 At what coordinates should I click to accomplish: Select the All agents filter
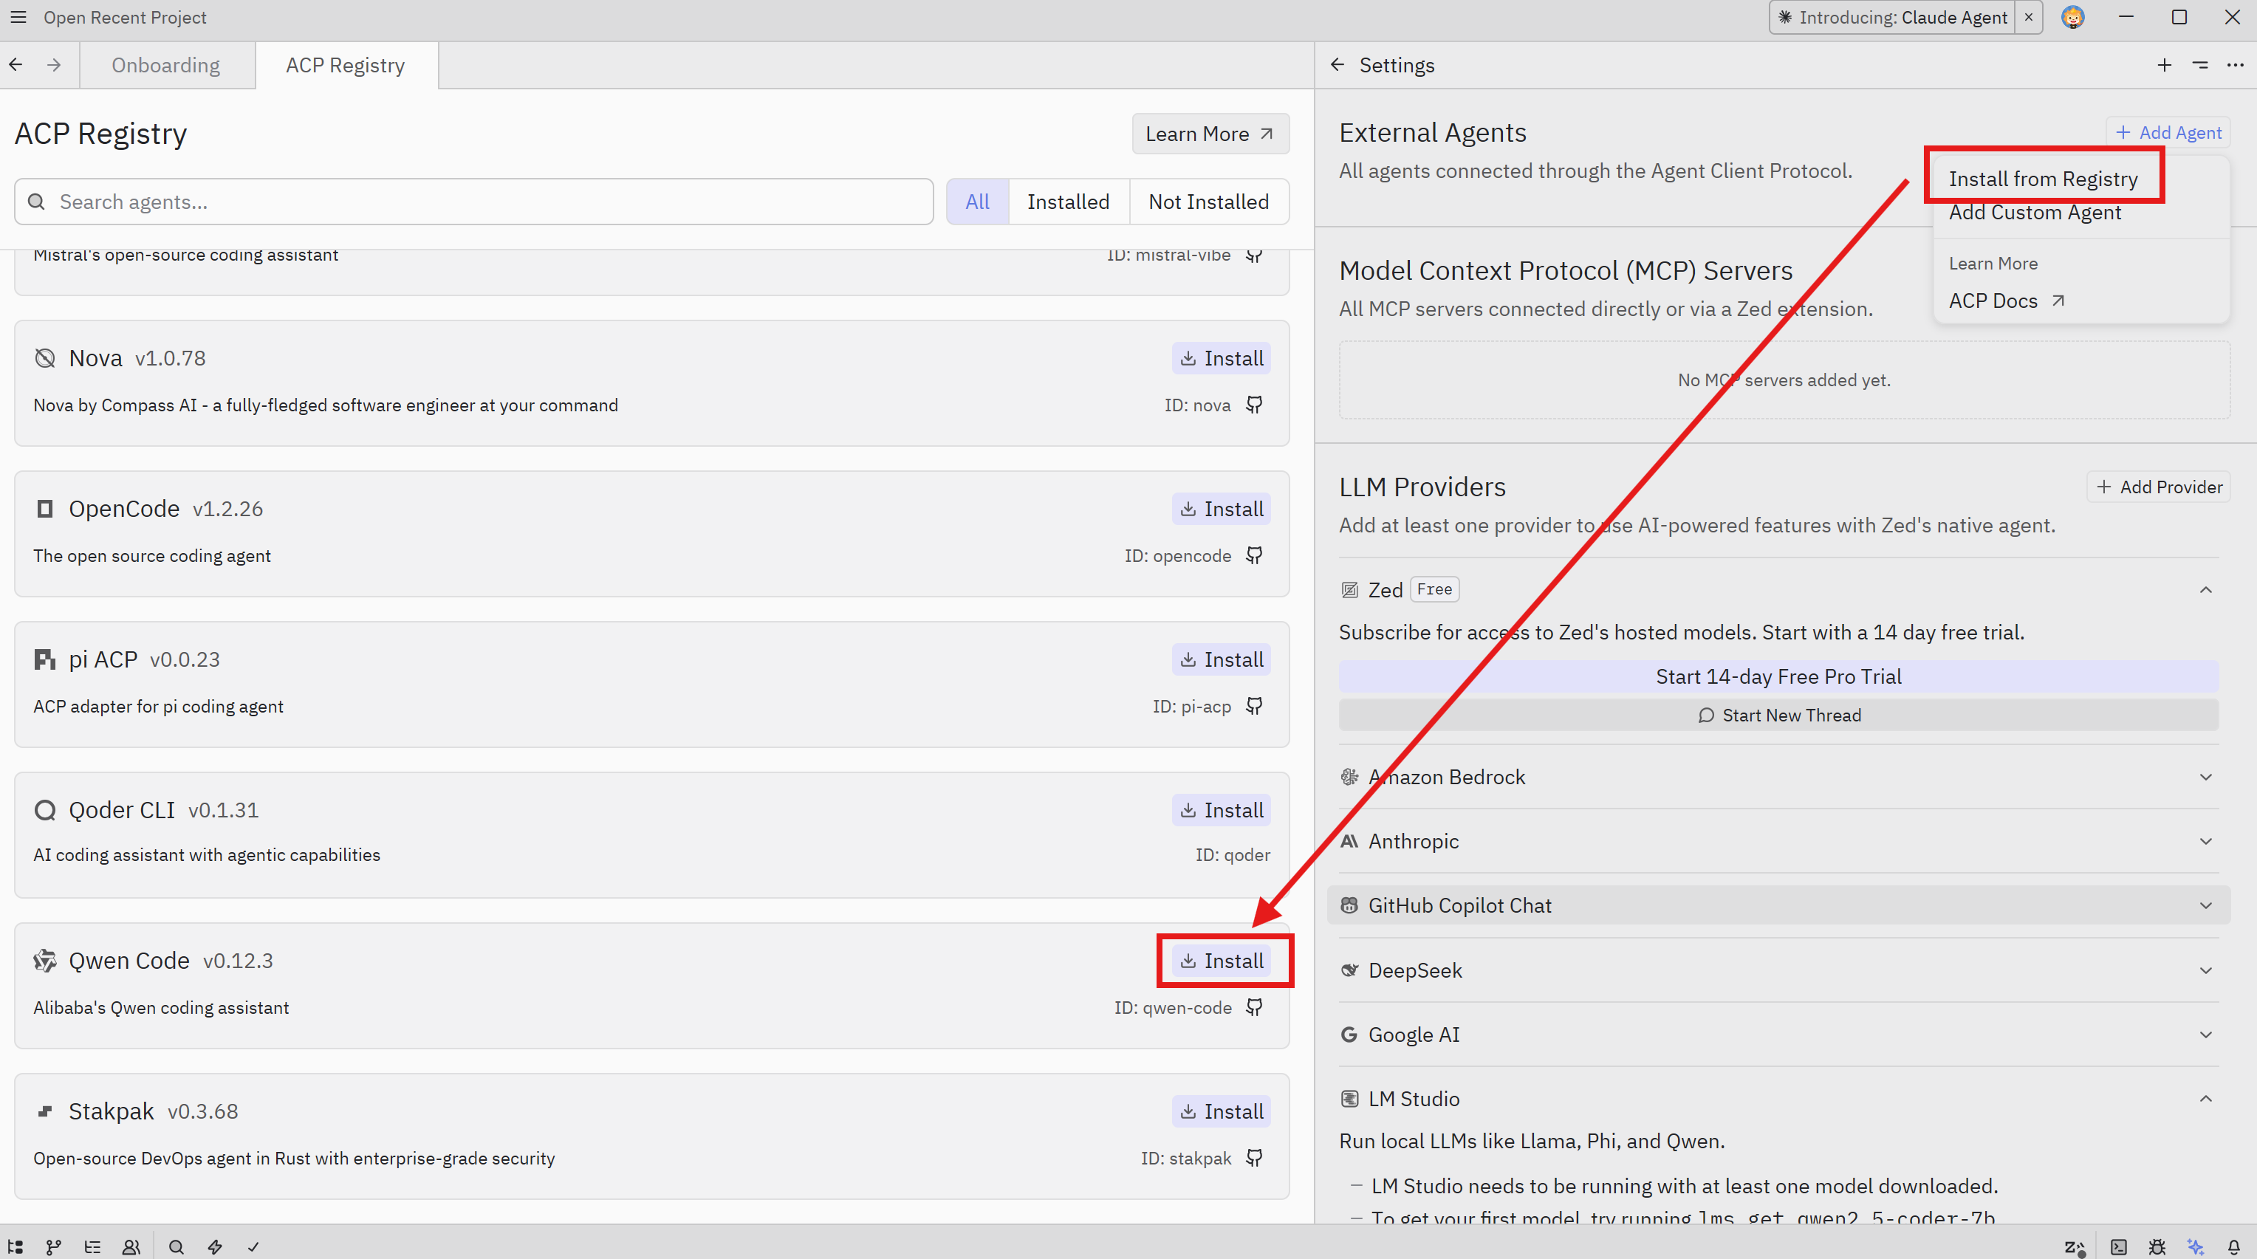click(x=977, y=202)
